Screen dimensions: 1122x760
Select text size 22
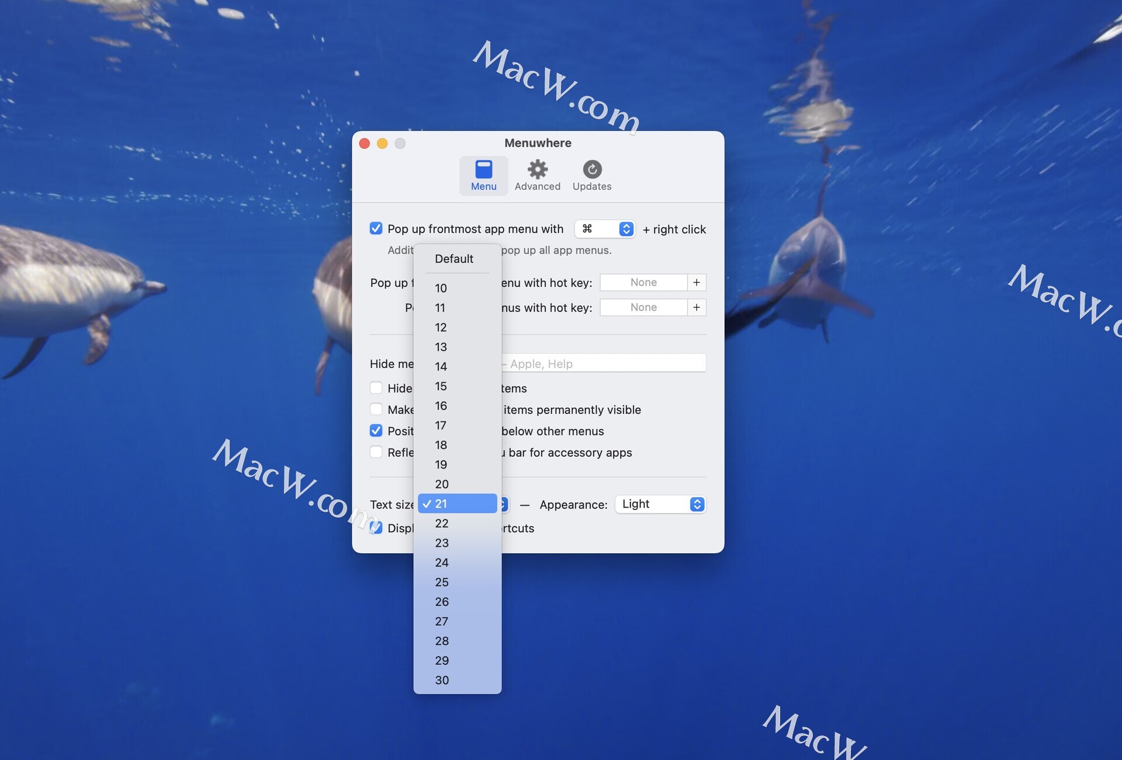pyautogui.click(x=458, y=523)
